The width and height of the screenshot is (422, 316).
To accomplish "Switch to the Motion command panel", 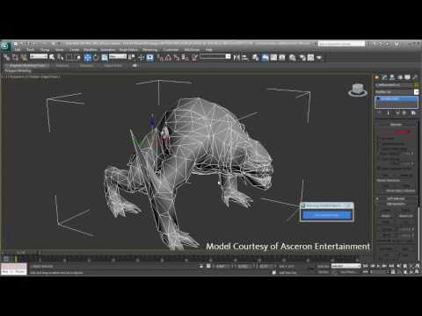I will pos(400,77).
